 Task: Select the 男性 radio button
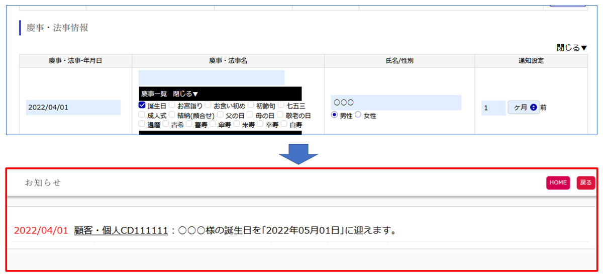[334, 115]
